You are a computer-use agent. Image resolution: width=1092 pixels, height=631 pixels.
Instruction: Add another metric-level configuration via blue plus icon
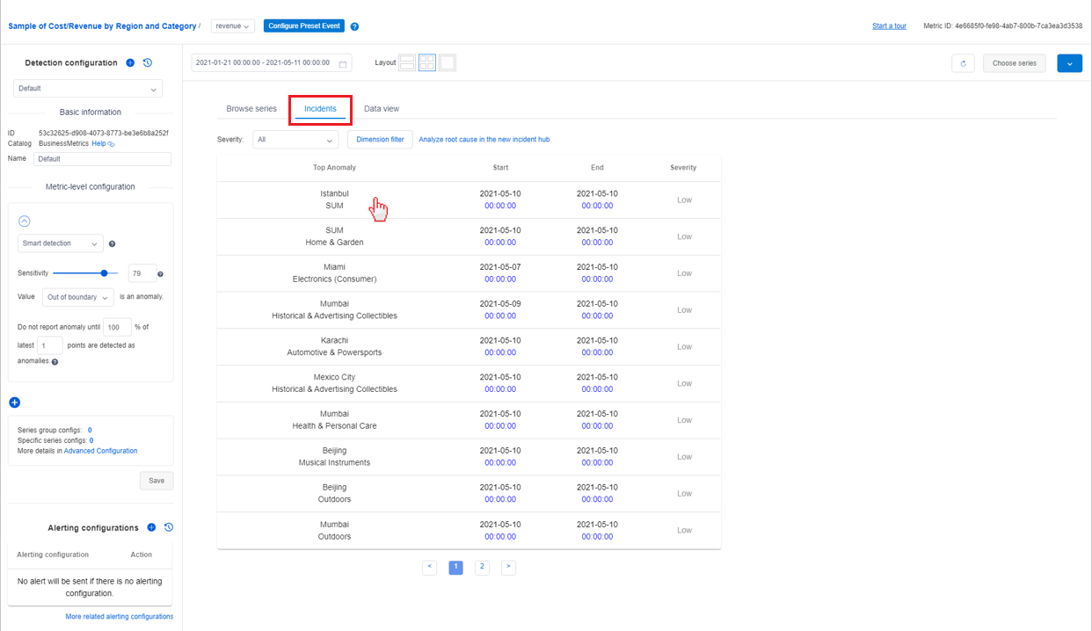tap(14, 402)
